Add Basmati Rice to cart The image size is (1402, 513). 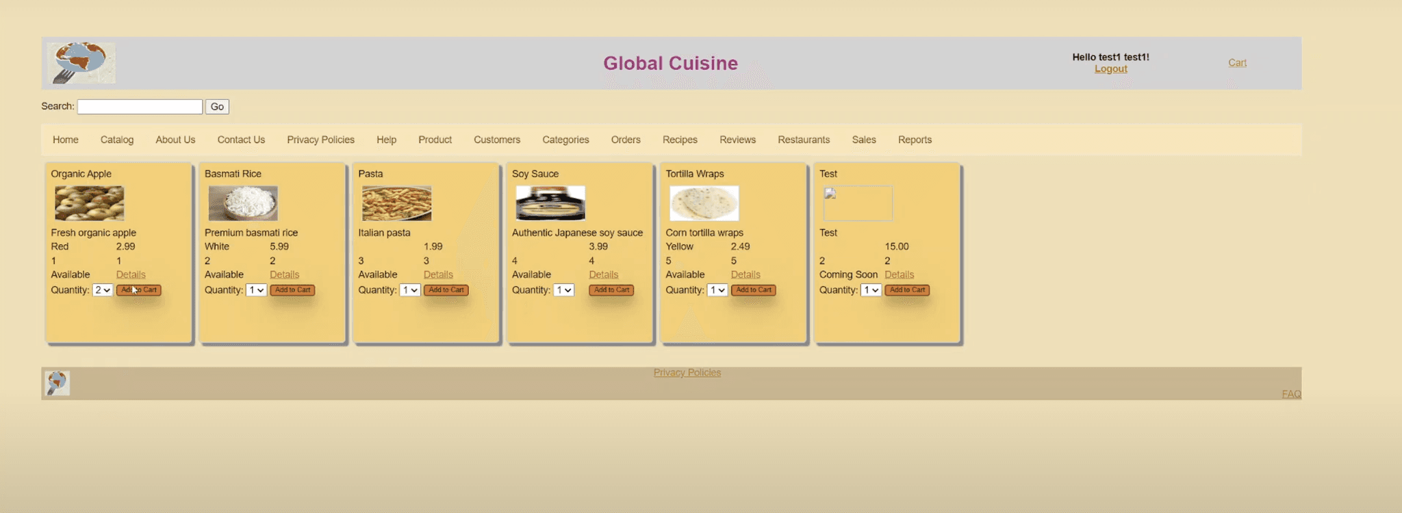[x=292, y=290]
